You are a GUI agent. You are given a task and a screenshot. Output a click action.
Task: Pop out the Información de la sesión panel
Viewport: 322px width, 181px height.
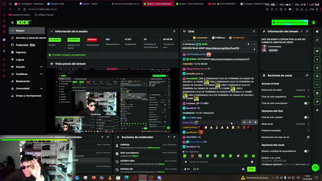(174, 31)
